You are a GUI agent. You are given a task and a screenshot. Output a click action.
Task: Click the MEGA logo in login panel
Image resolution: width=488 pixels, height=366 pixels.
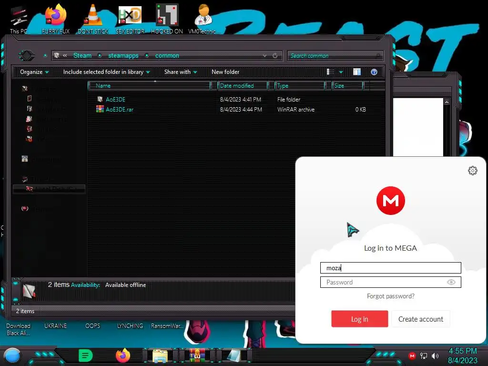coord(391,201)
